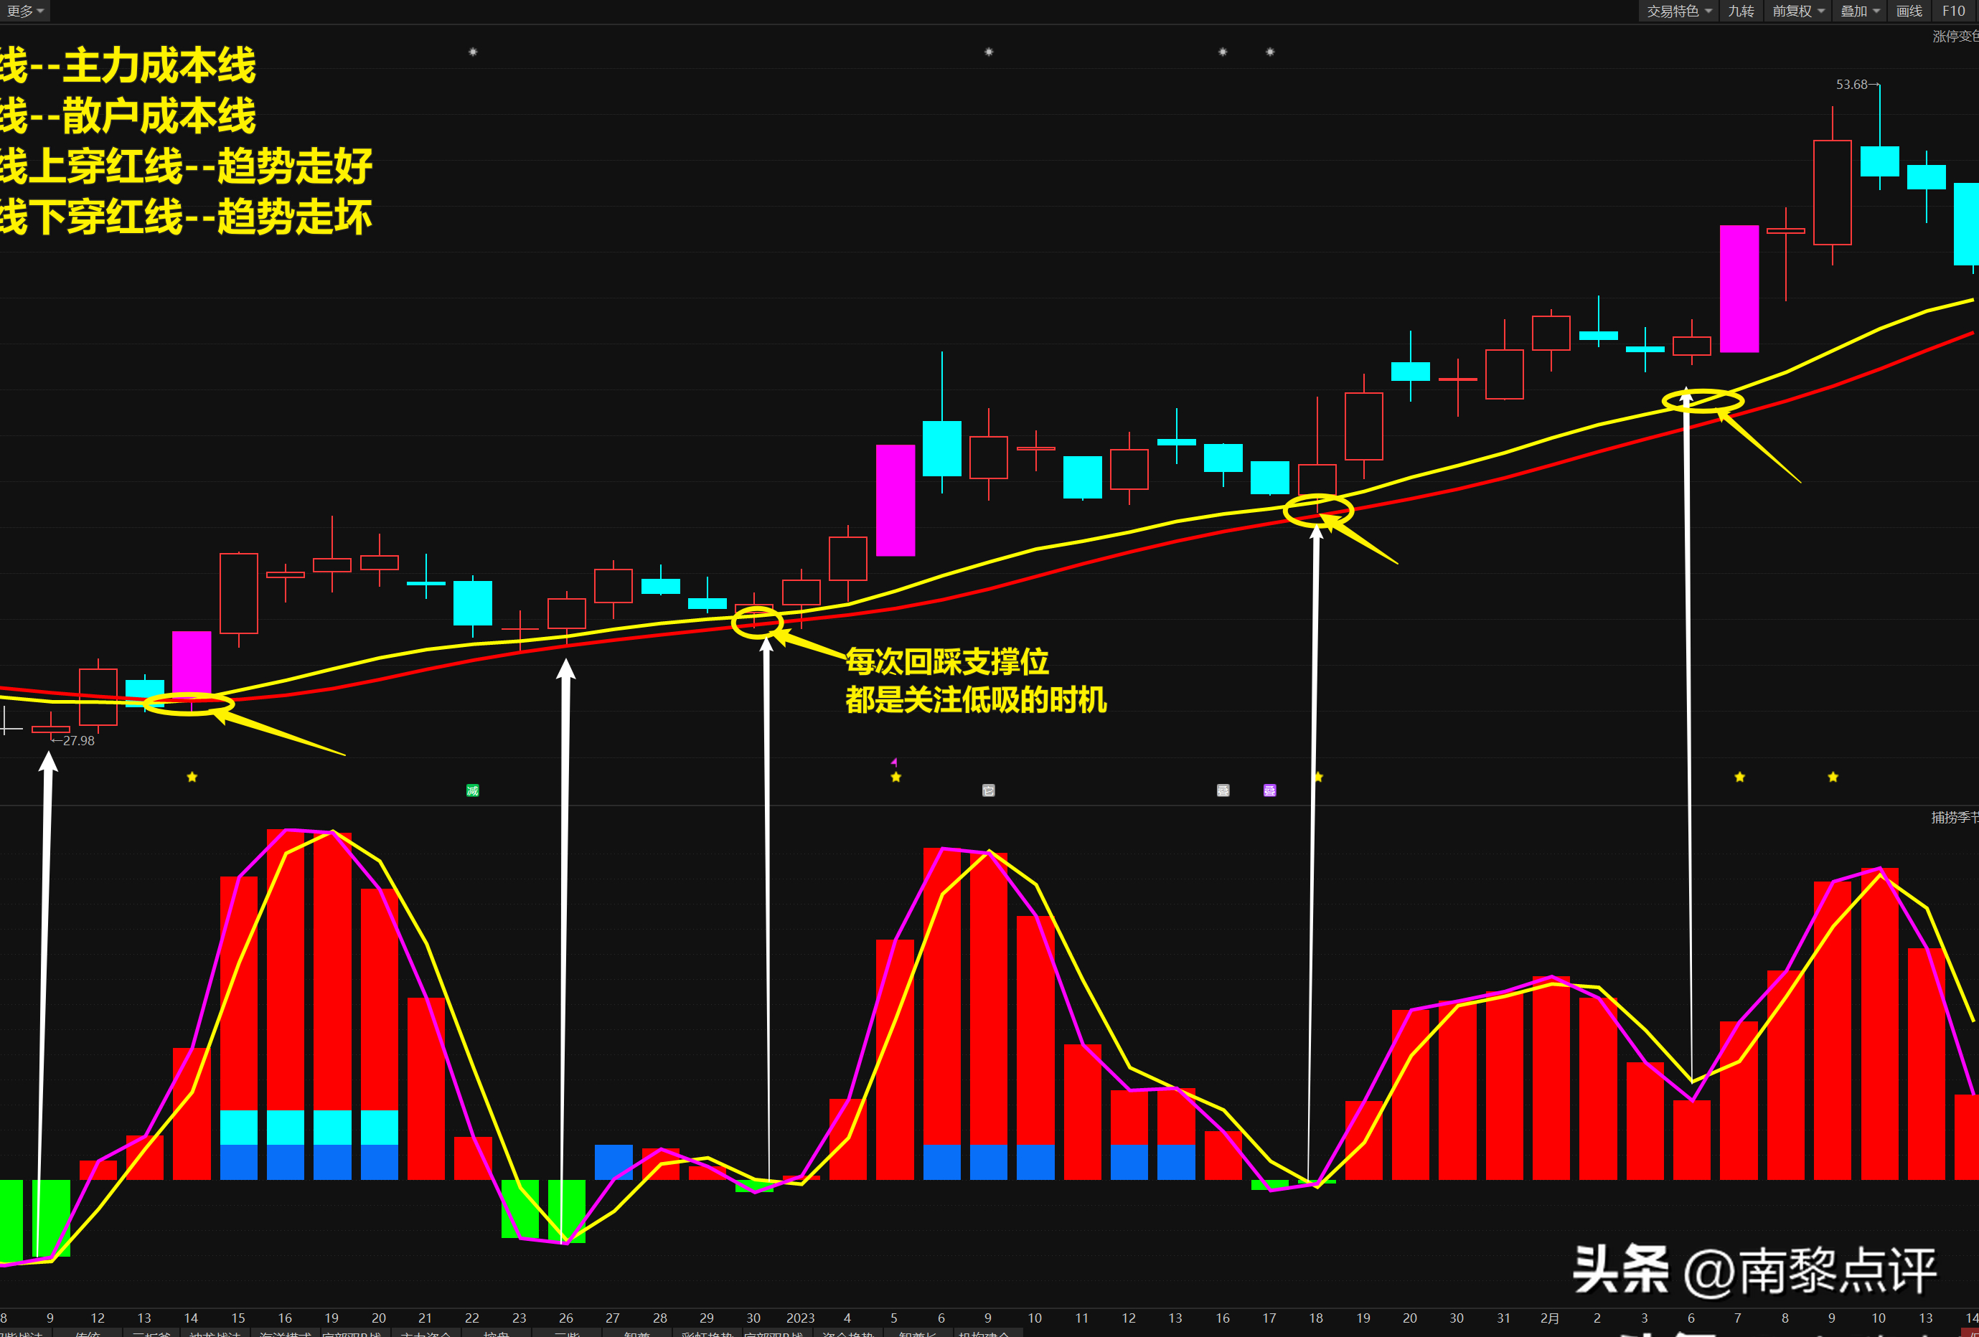Image resolution: width=1979 pixels, height=1337 pixels.
Task: Click the green 减 event tag
Action: coord(473,790)
